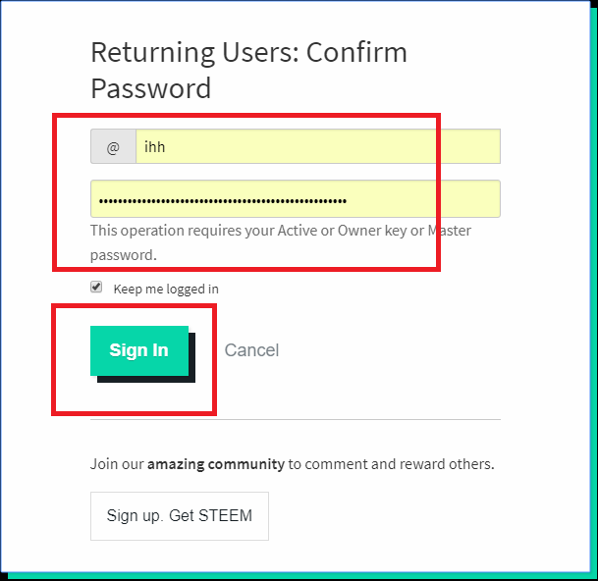Focus the username field containing ihh
The height and width of the screenshot is (581, 598).
click(318, 146)
